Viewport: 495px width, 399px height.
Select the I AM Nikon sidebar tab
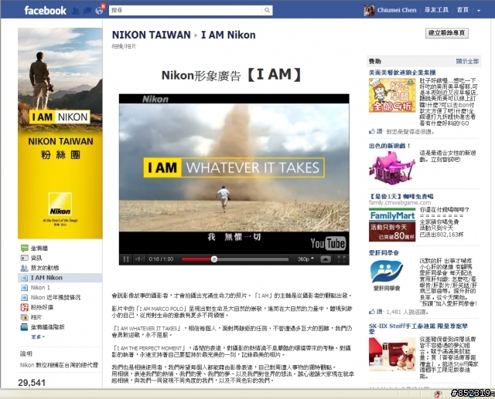point(60,278)
